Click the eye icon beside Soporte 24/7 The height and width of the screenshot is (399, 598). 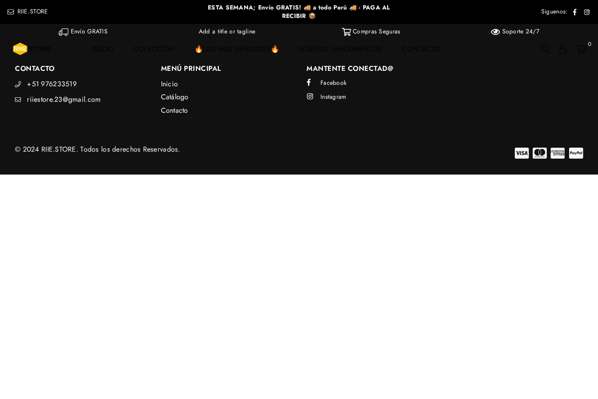(x=495, y=31)
